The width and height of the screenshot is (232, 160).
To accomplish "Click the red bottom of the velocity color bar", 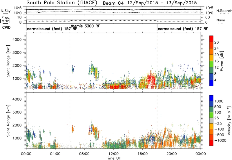I will coord(211,144).
